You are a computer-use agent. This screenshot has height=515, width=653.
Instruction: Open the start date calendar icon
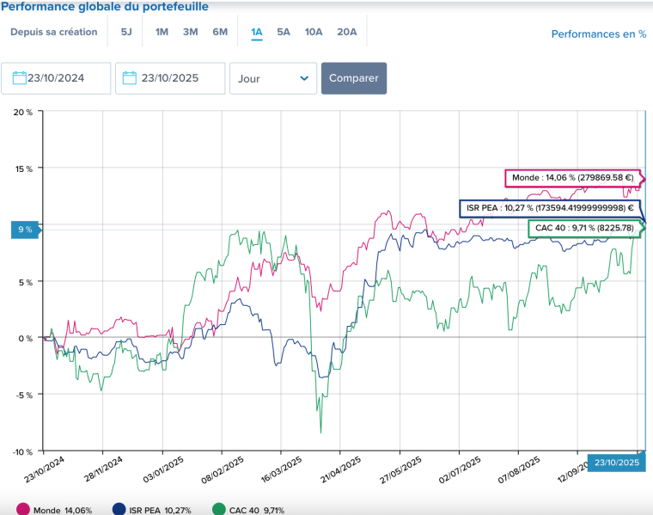click(x=19, y=78)
